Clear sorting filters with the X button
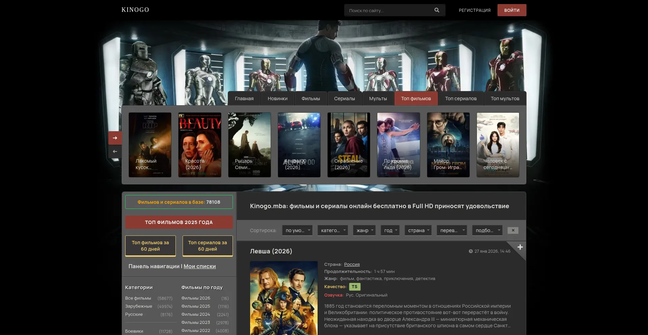648x335 pixels. click(513, 230)
